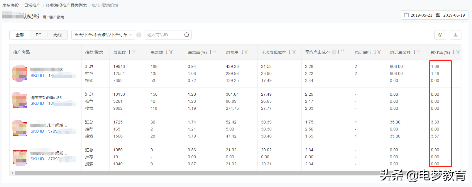Viewport: 472px width, 187px height.
Task: Open the start date 2019-05-21 picker
Action: click(x=421, y=15)
